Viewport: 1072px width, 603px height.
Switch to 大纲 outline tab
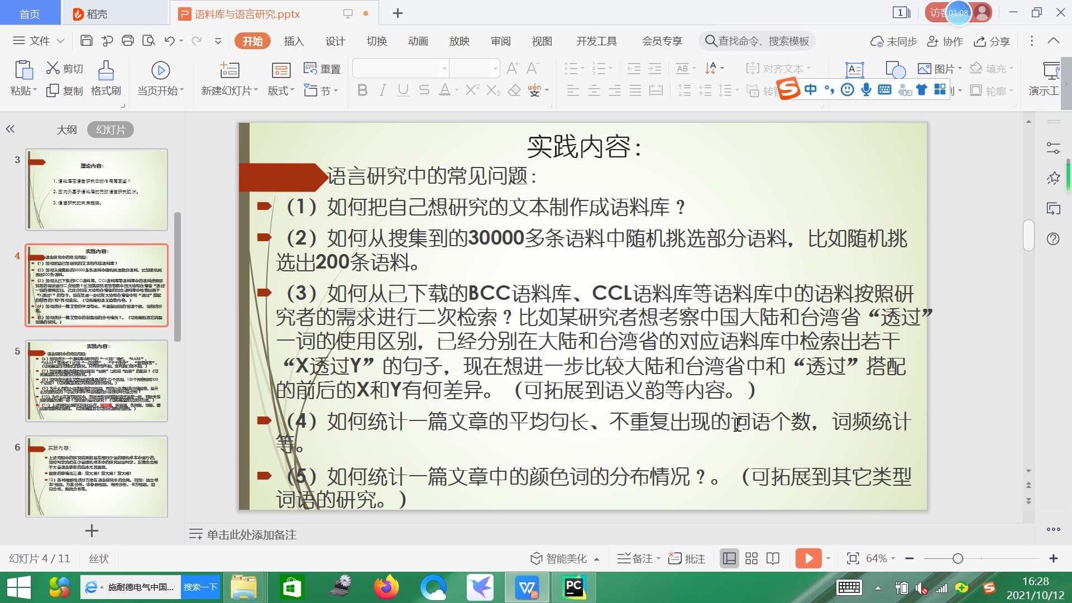(66, 130)
